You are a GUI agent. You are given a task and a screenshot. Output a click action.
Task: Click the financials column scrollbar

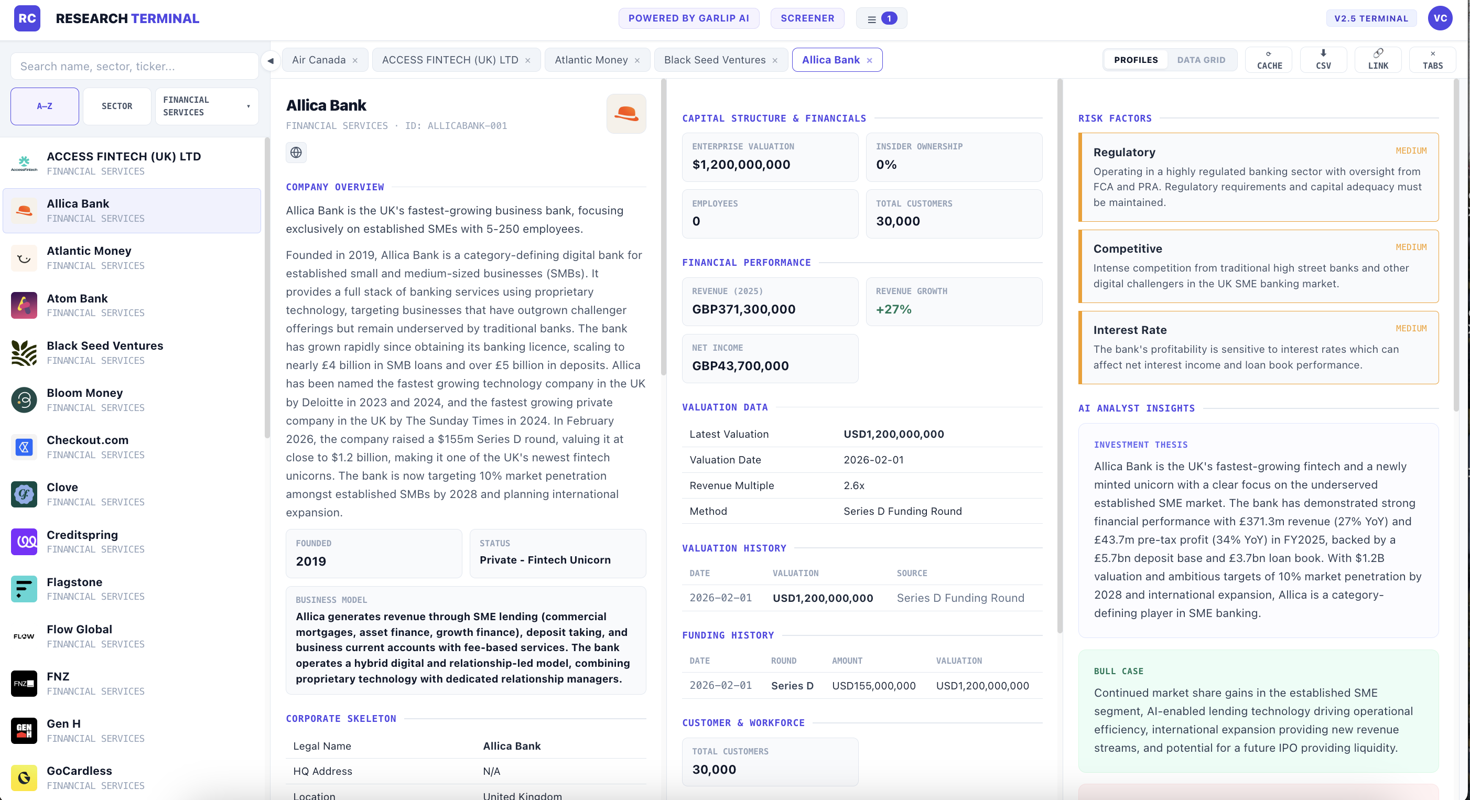(1060, 355)
